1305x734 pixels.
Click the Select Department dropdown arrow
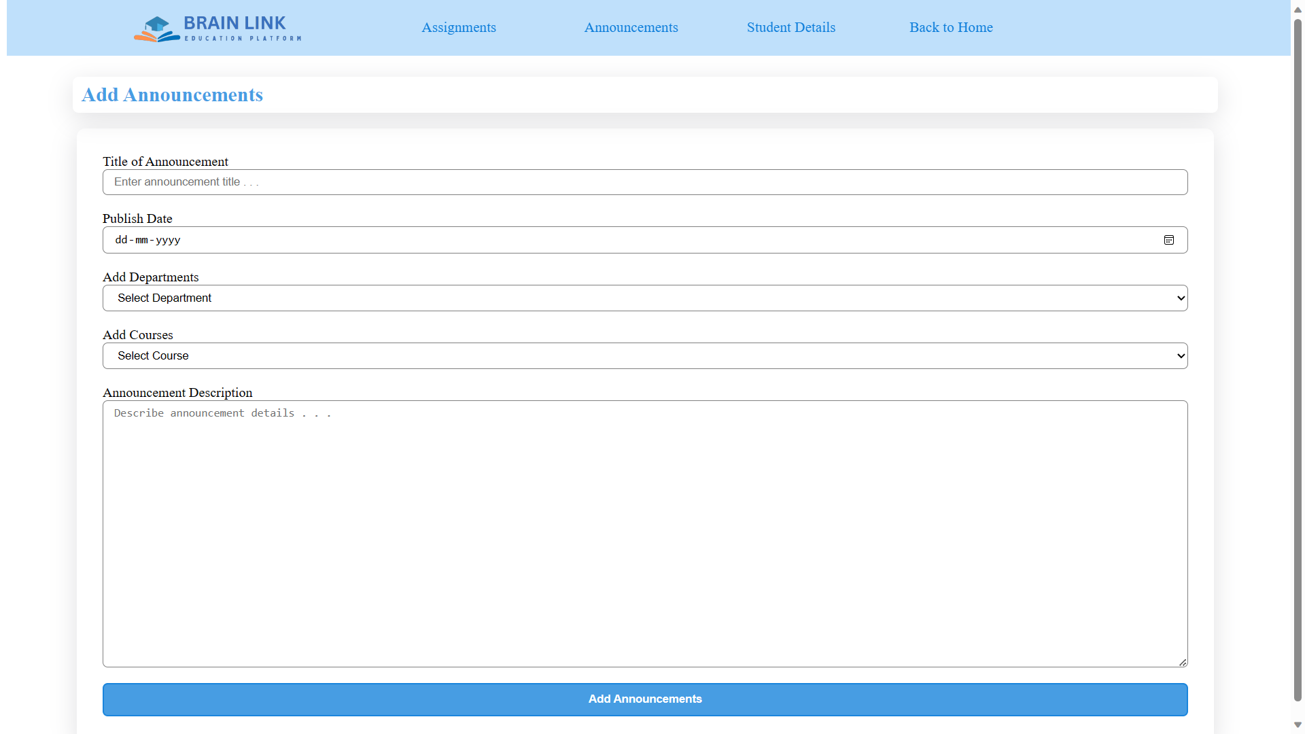click(x=1181, y=298)
